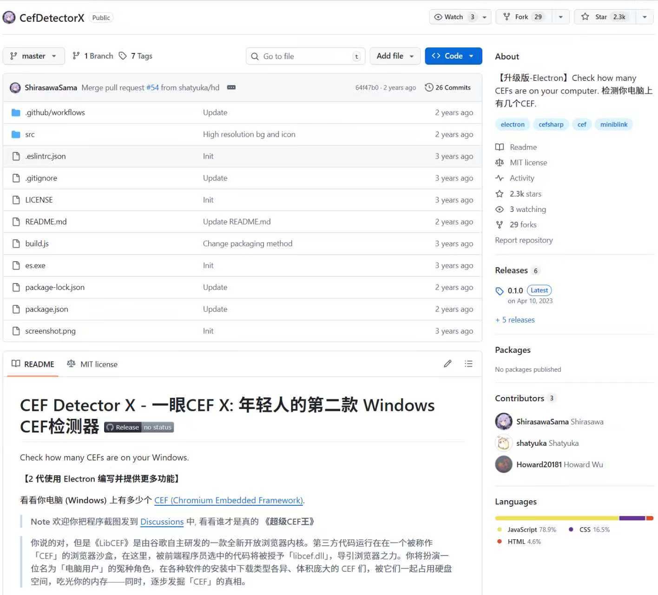Open the CEF (Chromium Embedded Framework) link

229,500
